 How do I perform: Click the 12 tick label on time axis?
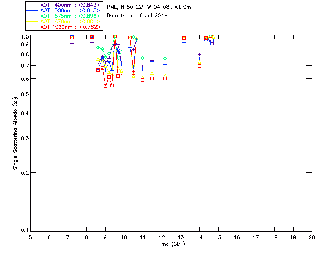click(162, 237)
